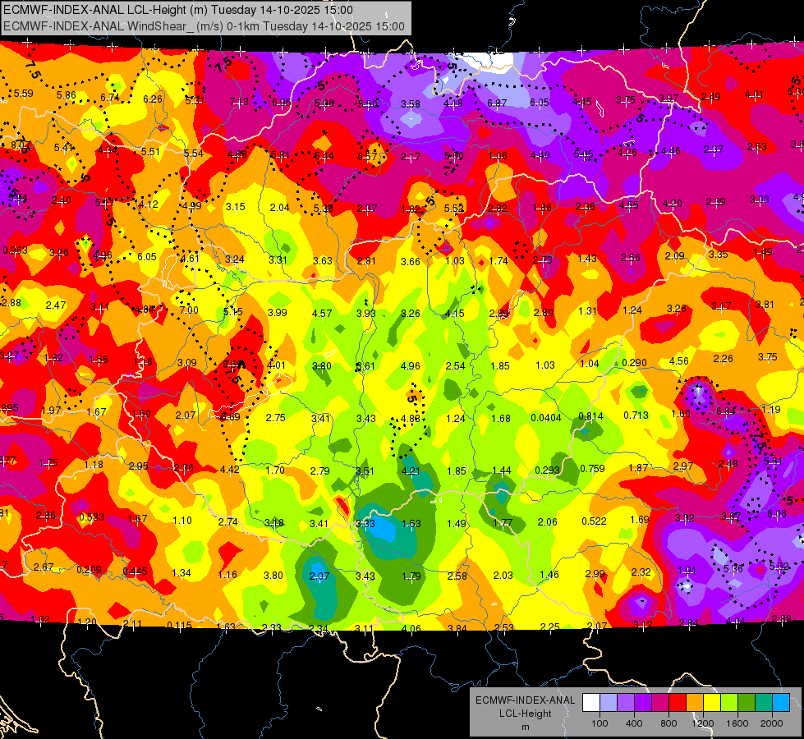804x739 pixels.
Task: Click the bright blue legend swatch
Action: click(780, 703)
